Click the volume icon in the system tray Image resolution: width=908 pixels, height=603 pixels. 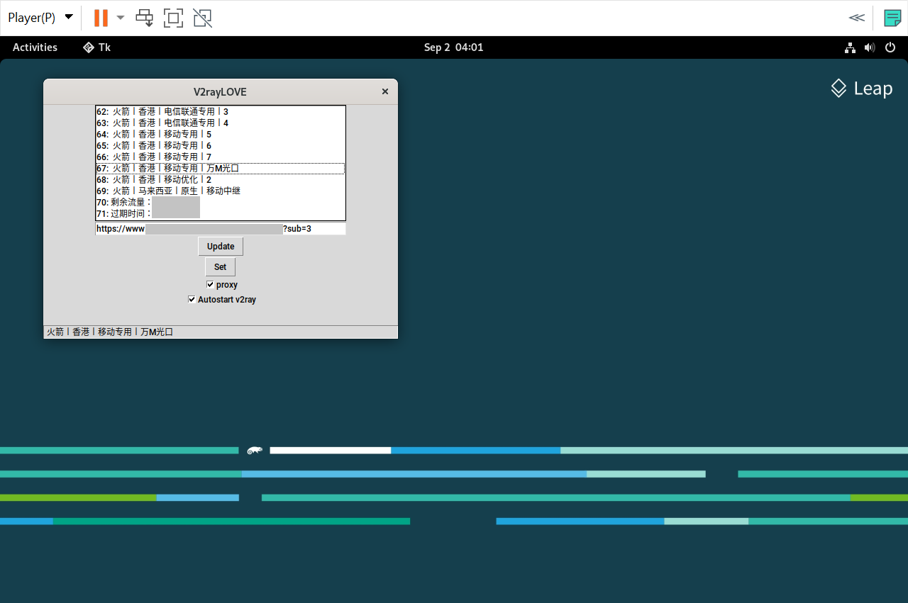(870, 47)
